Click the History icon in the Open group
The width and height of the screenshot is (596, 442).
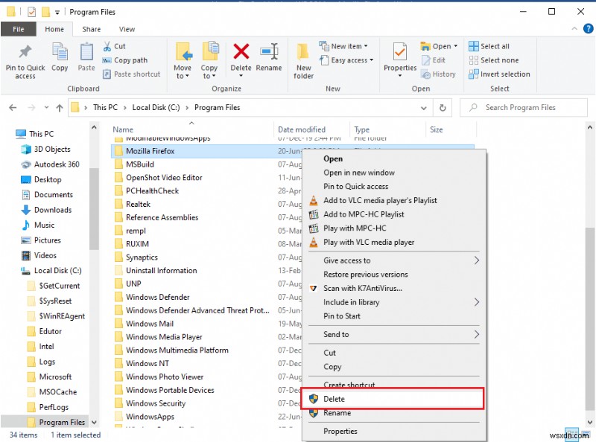[x=440, y=74]
